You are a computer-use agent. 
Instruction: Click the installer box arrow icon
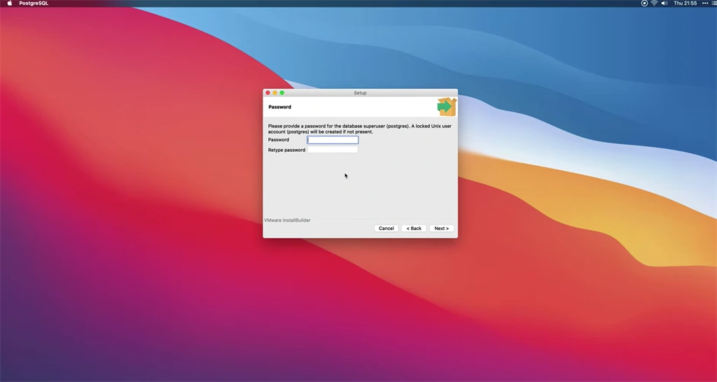(x=447, y=107)
